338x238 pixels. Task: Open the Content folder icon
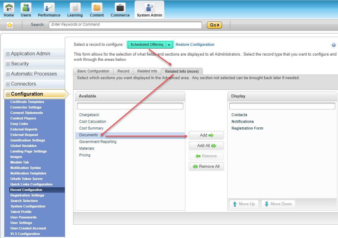pos(97,8)
